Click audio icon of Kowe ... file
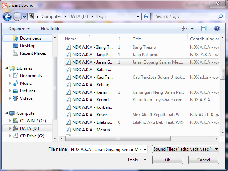228x171 pixels. pos(68,115)
